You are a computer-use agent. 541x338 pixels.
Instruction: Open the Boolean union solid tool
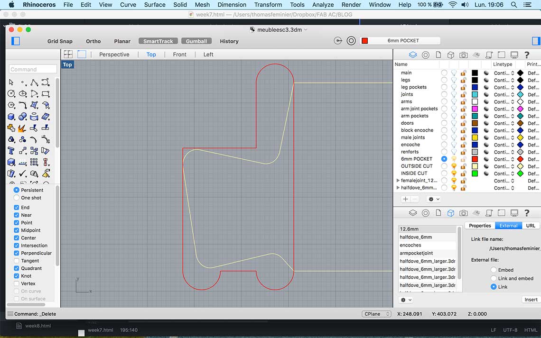22,117
